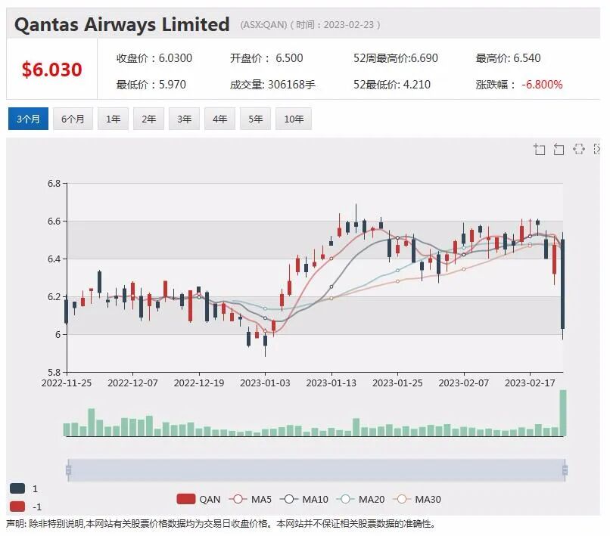This screenshot has width=610, height=536.
Task: Click the 最低价：5.970 text
Action: (151, 85)
